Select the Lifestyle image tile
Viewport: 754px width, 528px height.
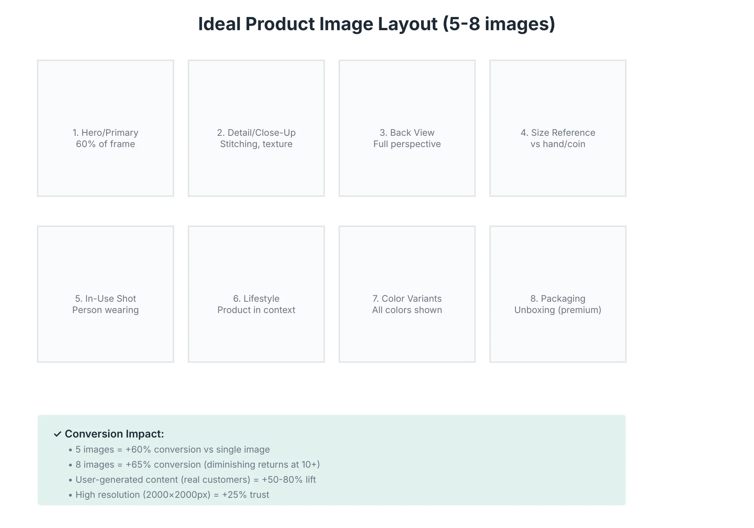pyautogui.click(x=256, y=294)
